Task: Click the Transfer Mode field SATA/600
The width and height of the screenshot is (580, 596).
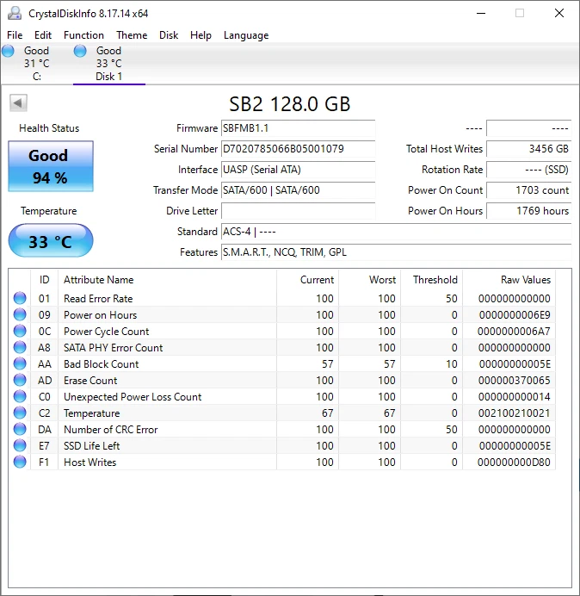Action: [x=298, y=190]
